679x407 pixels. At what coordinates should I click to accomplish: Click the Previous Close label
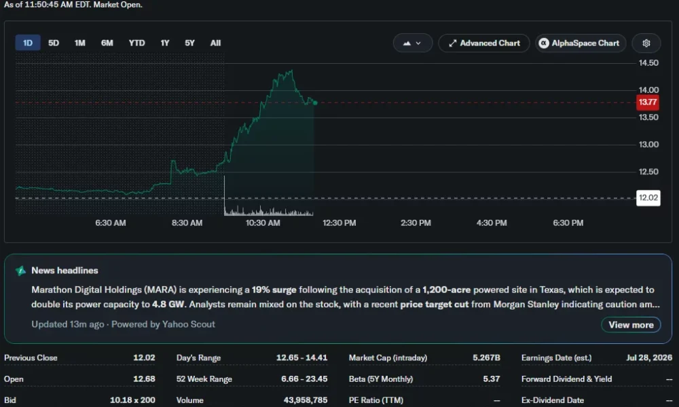coord(31,357)
